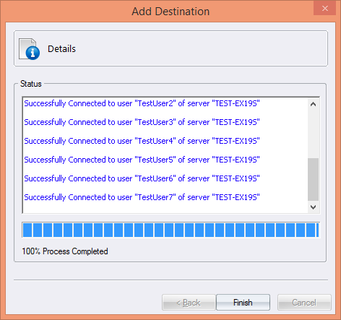Select the TestUser3 connection status line

[x=142, y=122]
